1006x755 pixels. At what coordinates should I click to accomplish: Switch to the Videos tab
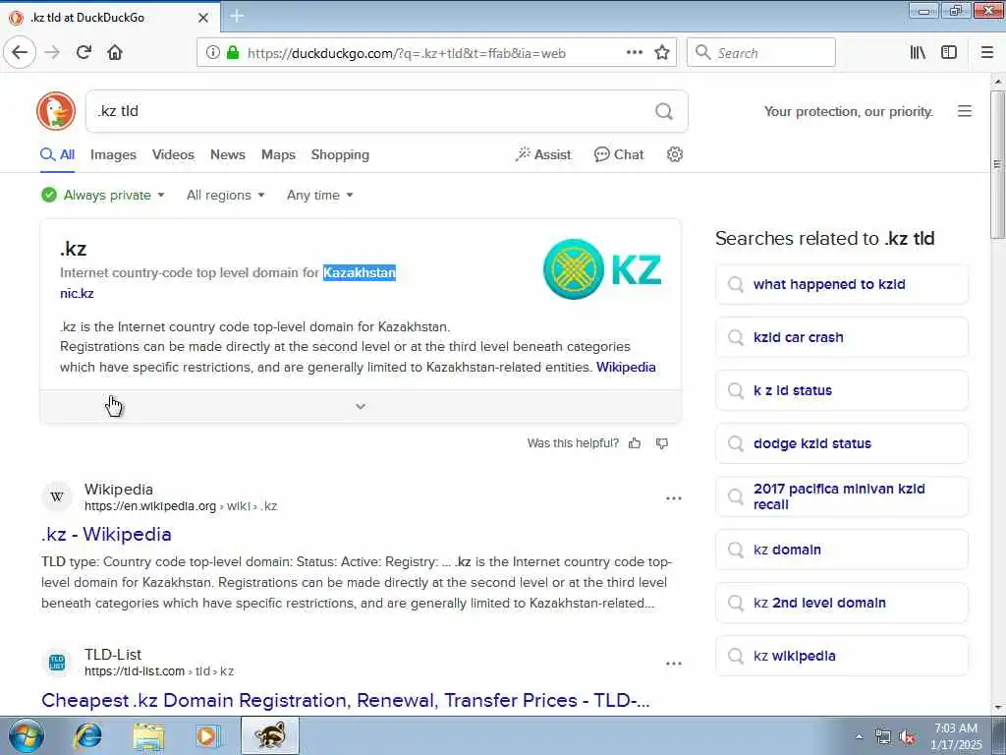tap(173, 154)
